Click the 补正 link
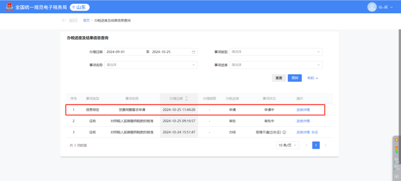Image resolution: width=401 pixels, height=181 pixels. (x=315, y=132)
